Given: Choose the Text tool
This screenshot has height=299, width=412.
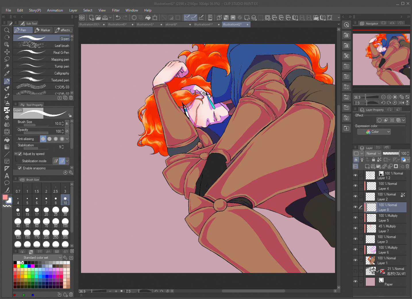Looking at the screenshot, I should click(7, 176).
